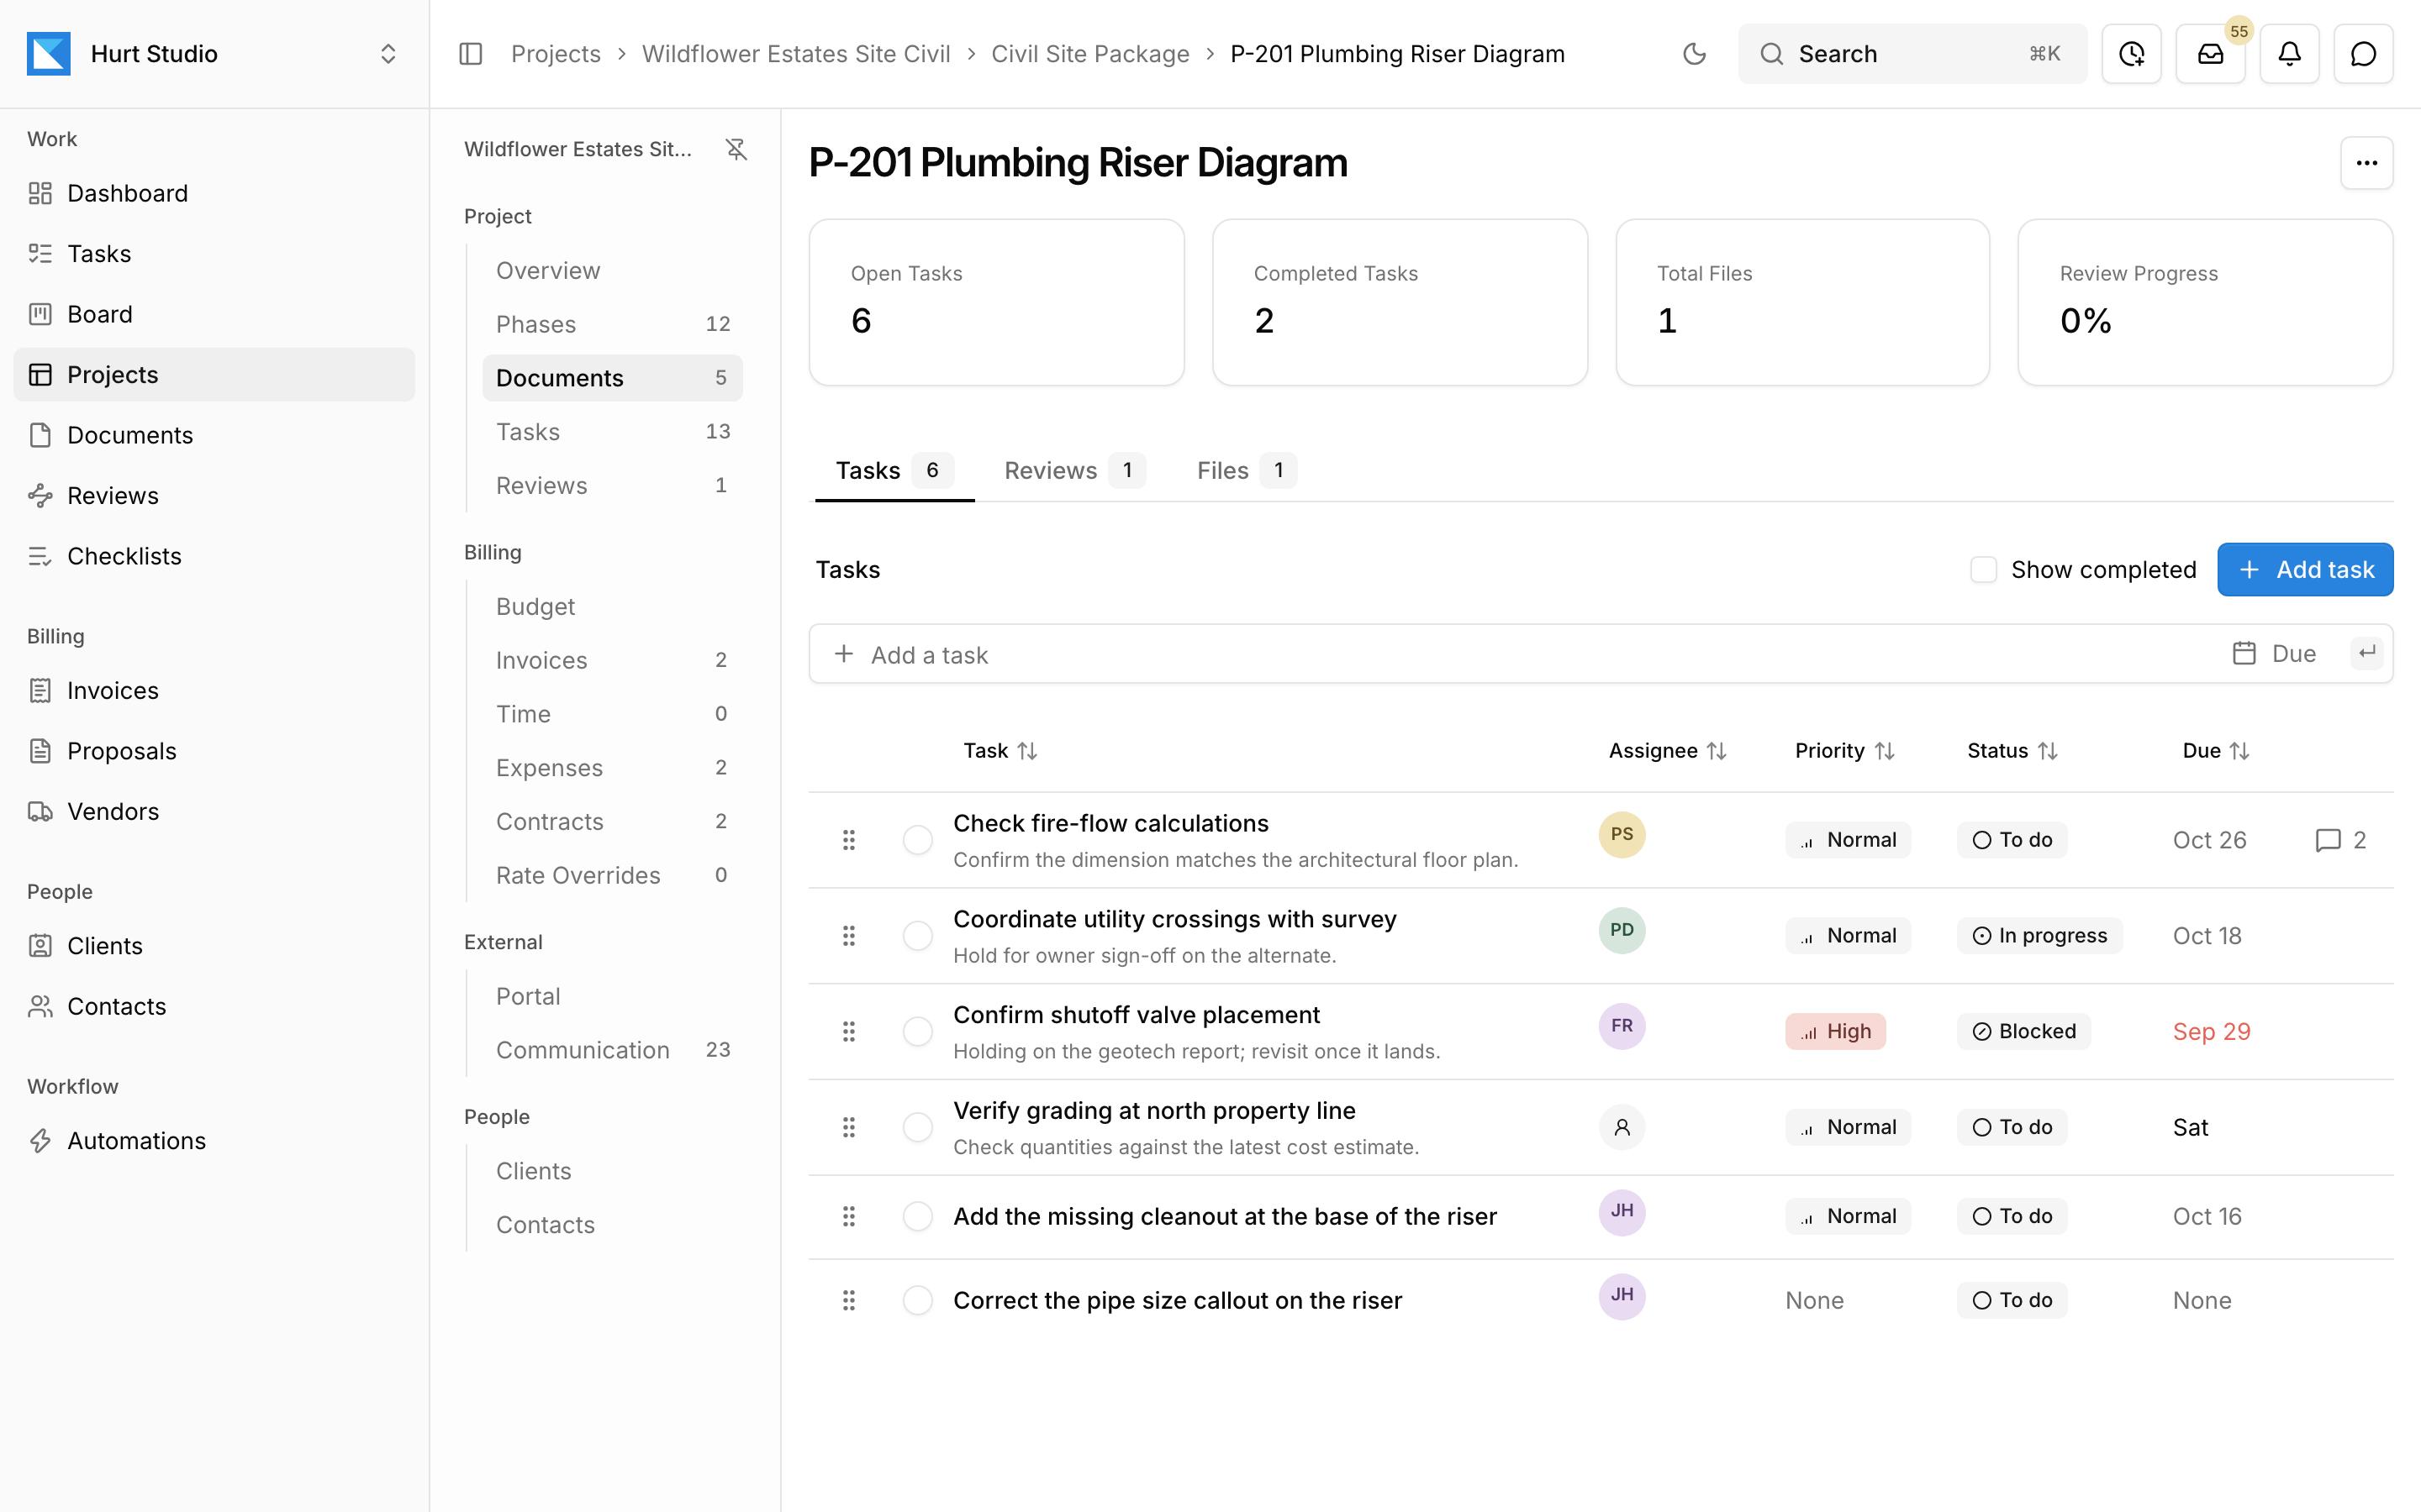2421x1512 pixels.
Task: Toggle the sidebar panel icon
Action: click(x=470, y=54)
